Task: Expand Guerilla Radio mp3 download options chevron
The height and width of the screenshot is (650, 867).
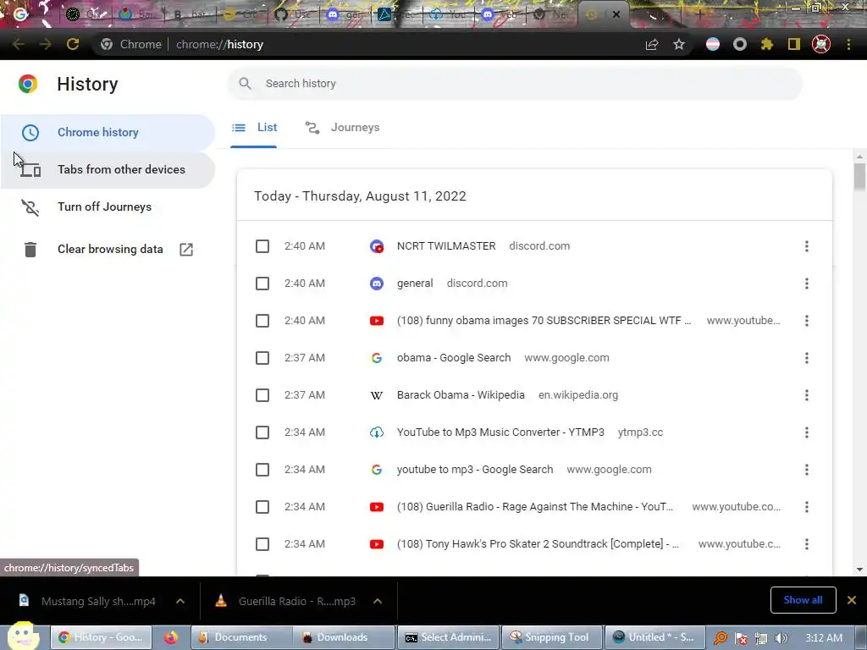Action: point(378,601)
